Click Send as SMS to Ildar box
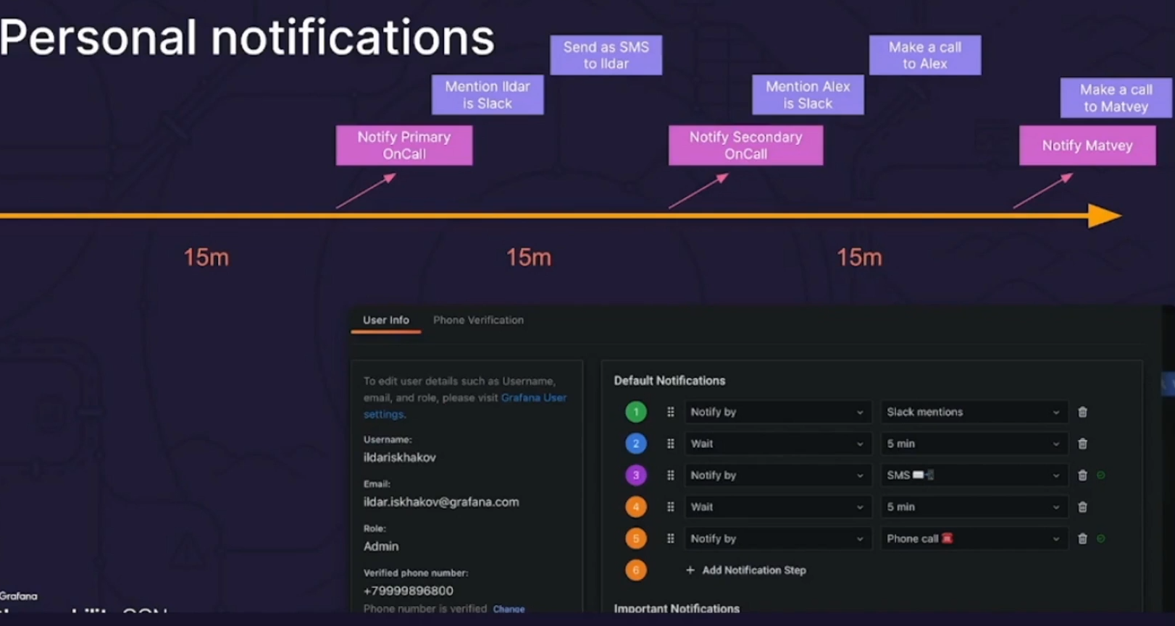 [606, 55]
